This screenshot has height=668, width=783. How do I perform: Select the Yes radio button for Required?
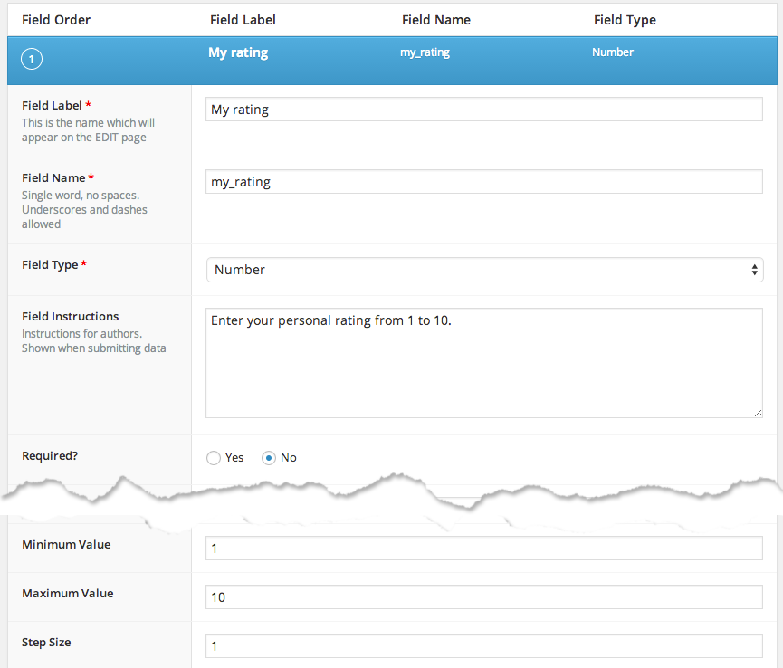click(x=214, y=458)
